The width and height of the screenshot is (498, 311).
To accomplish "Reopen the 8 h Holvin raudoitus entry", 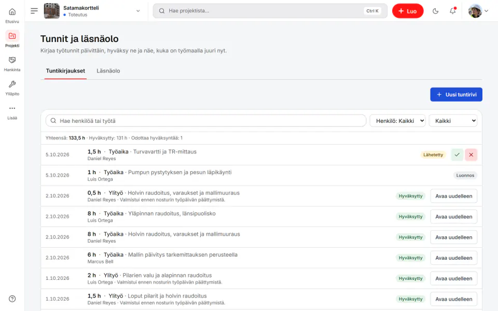I will (453, 237).
